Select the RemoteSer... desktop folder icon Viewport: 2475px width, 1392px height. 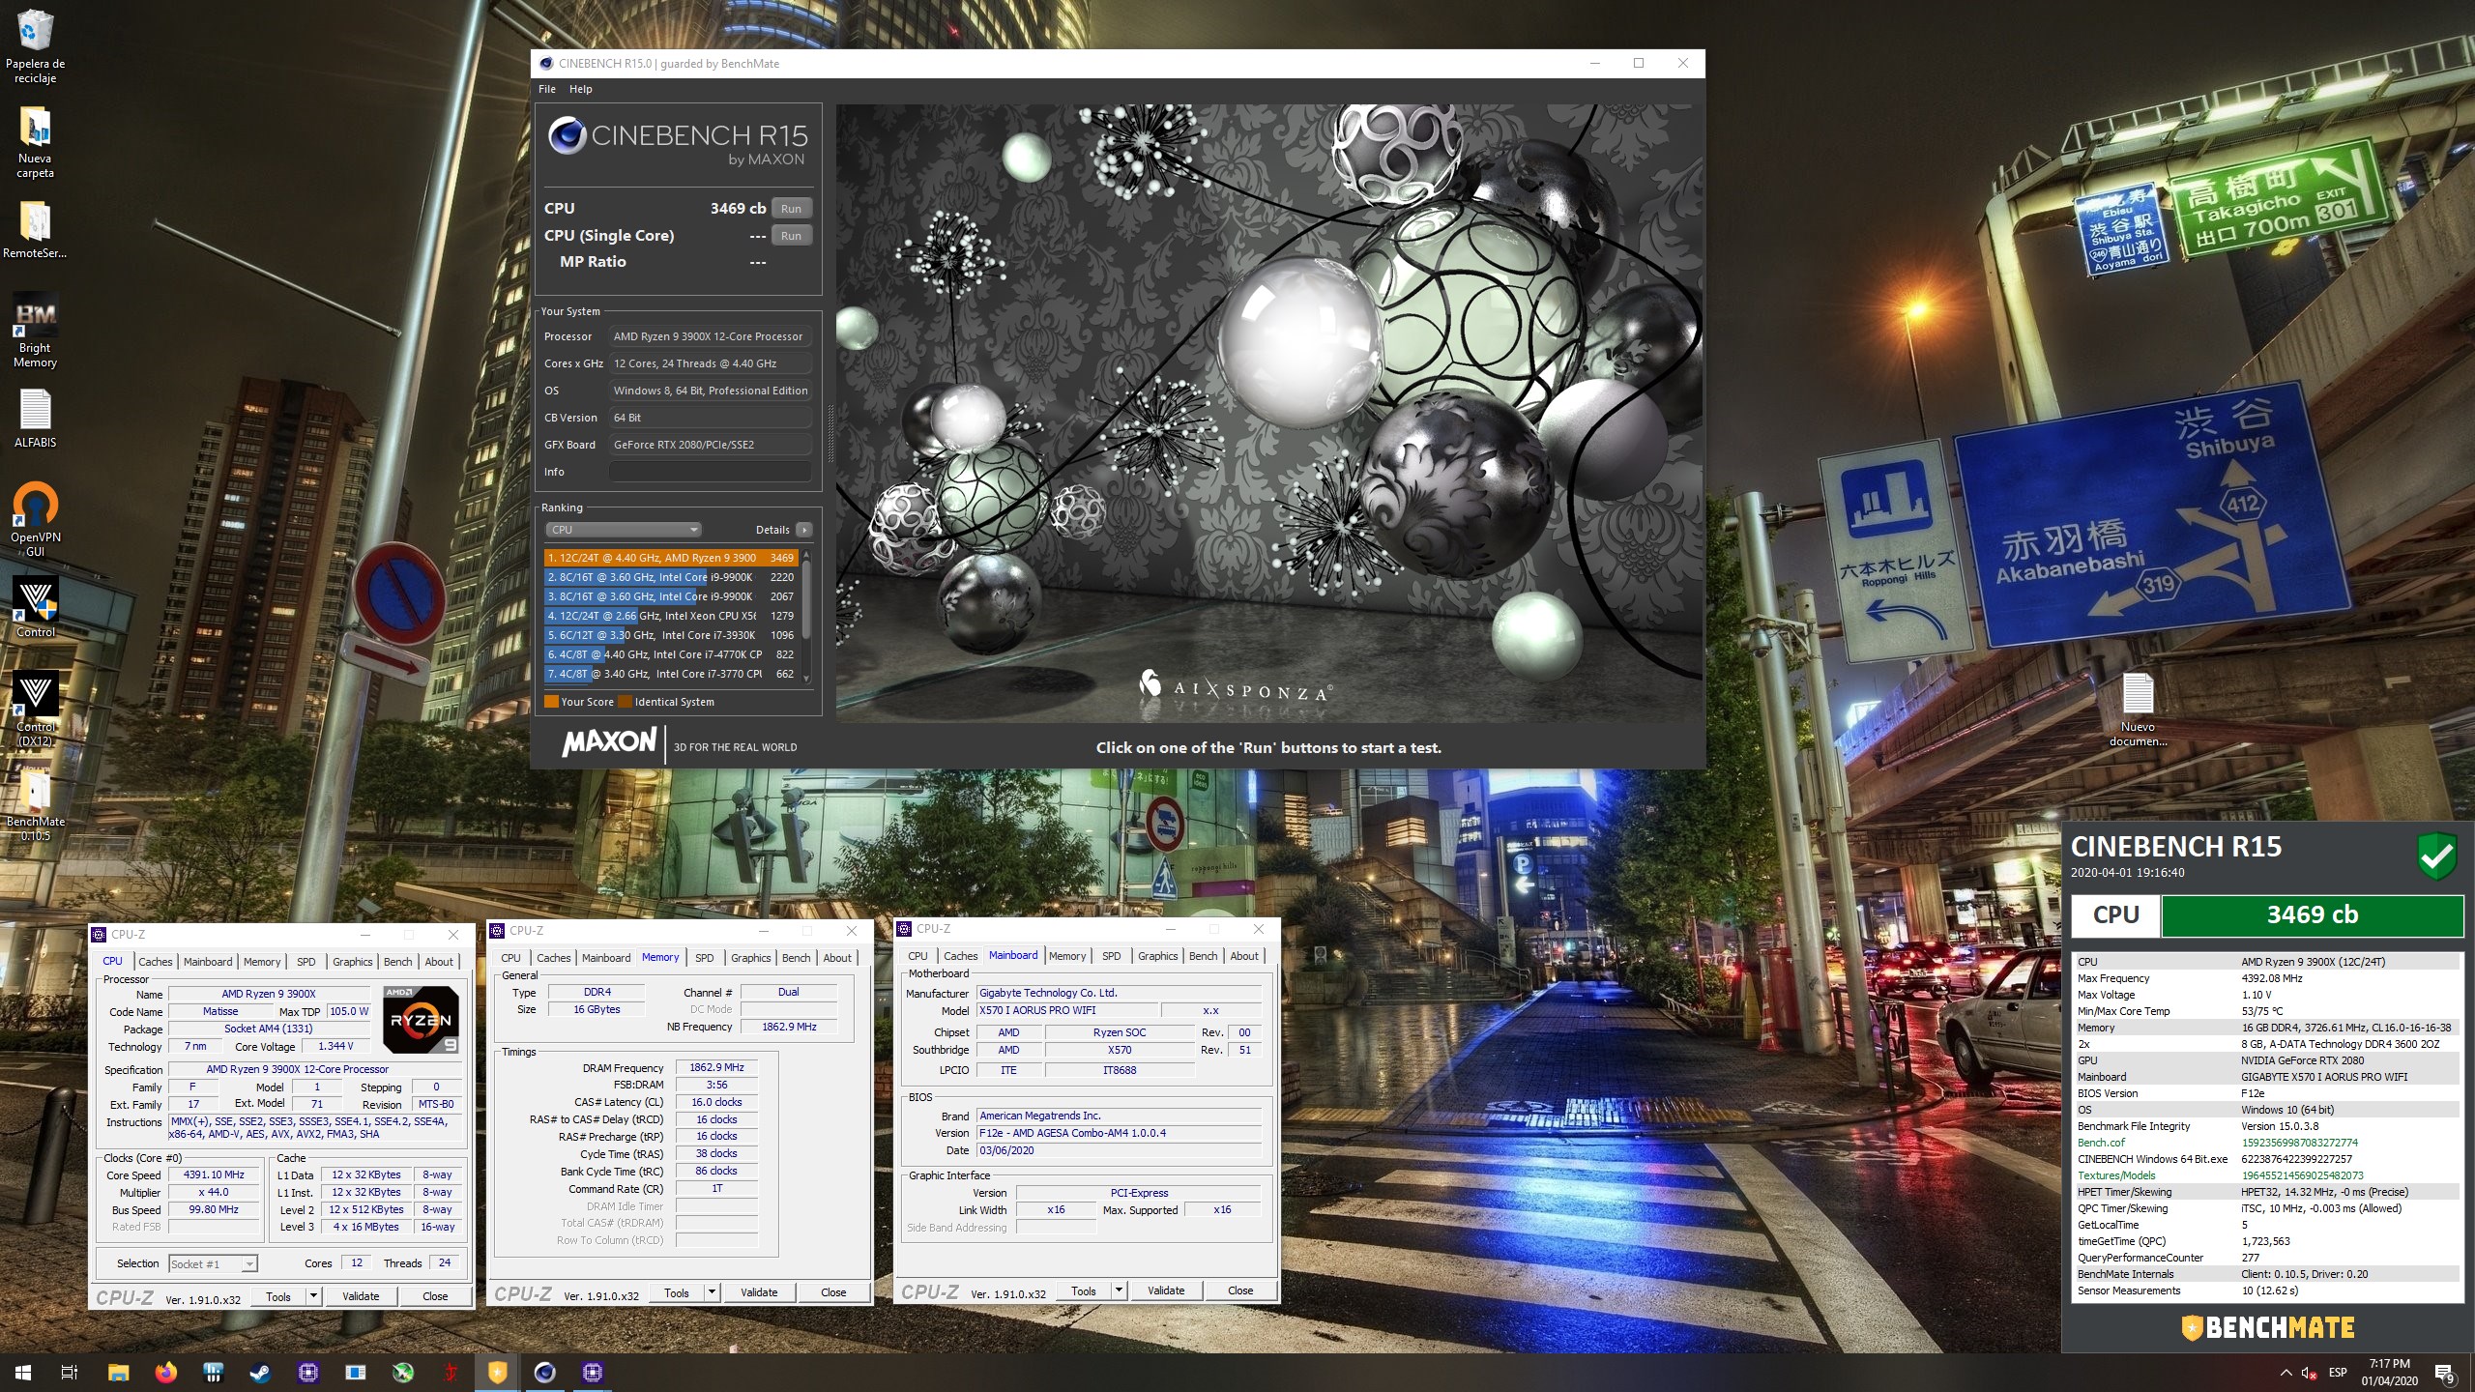pyautogui.click(x=35, y=222)
